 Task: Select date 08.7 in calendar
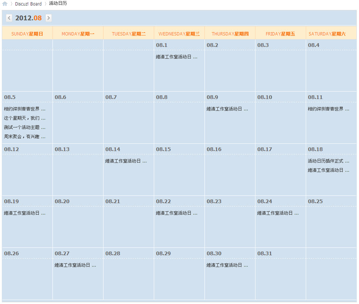111,97
